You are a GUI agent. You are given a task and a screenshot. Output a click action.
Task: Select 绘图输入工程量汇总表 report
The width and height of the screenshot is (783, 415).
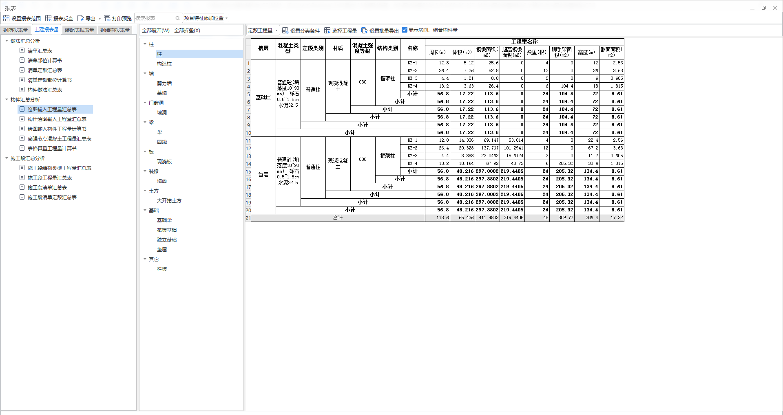tap(52, 109)
